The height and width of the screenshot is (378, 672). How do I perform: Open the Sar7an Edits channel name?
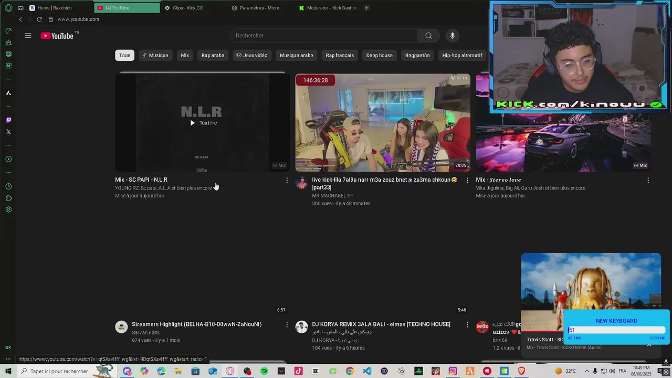[145, 332]
